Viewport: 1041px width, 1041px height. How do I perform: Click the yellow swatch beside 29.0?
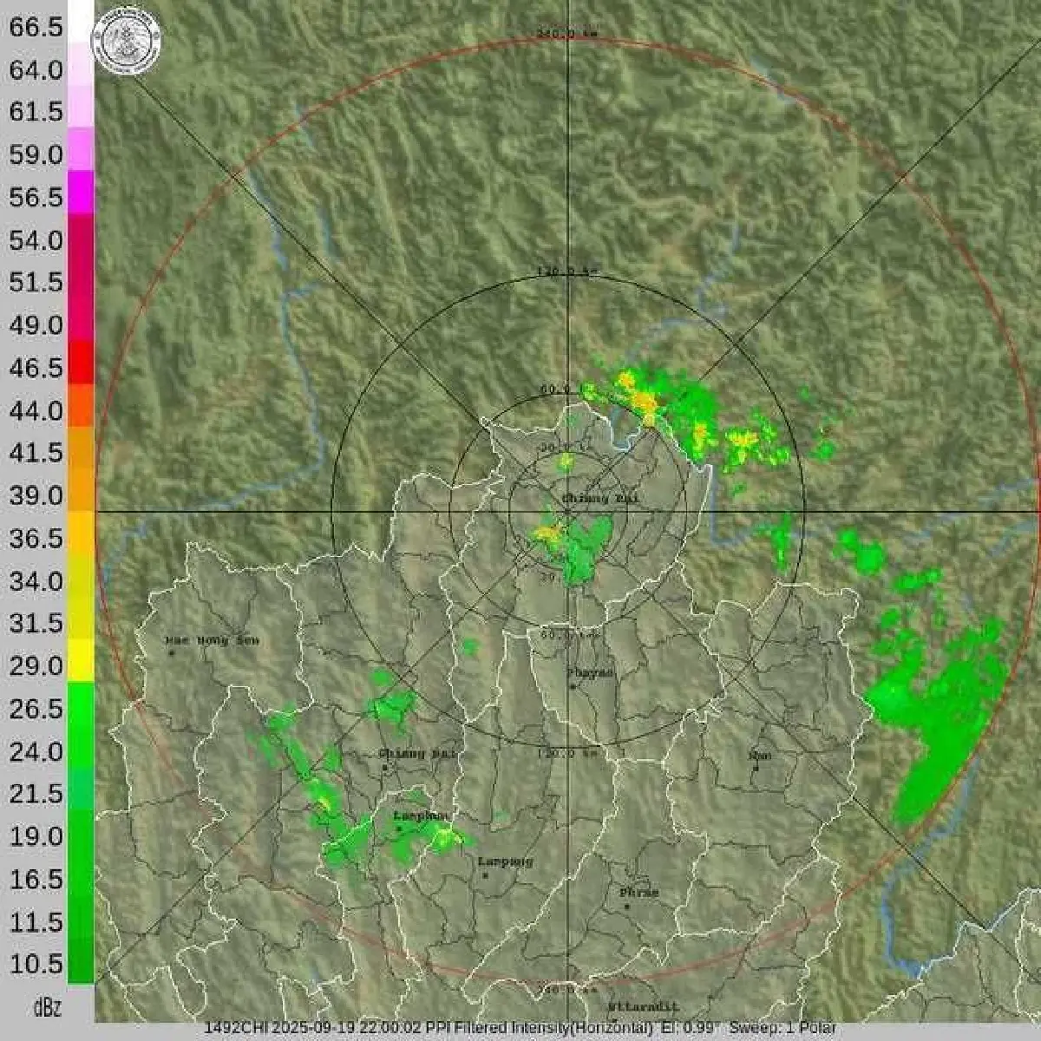pos(81,661)
